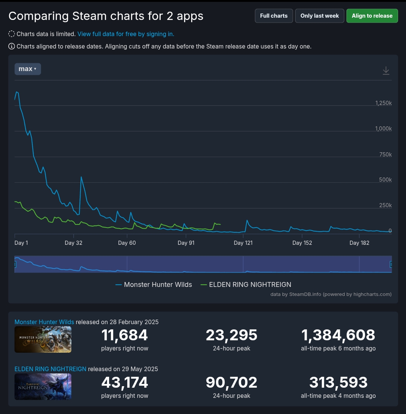Click the dashed circle limited data icon
406x414 pixels.
pos(12,34)
